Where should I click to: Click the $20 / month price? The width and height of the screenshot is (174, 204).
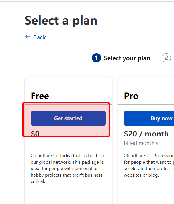tap(146, 134)
